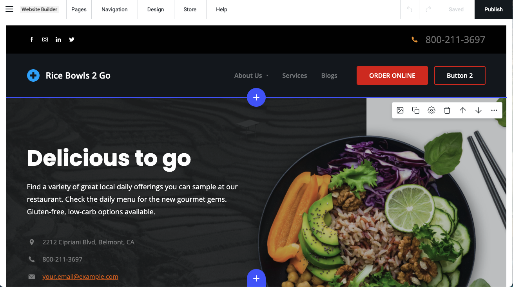Move section down with arrow icon
The width and height of the screenshot is (513, 287).
pos(479,110)
